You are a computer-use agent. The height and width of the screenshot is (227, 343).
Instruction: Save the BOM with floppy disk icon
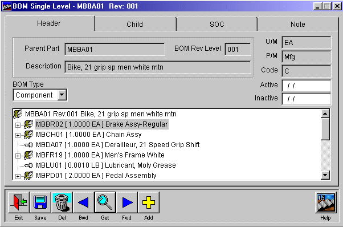(x=40, y=202)
